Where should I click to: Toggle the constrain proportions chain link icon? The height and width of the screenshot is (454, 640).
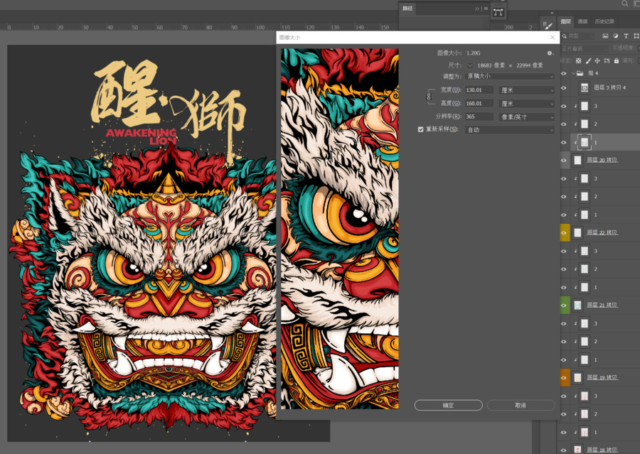429,97
